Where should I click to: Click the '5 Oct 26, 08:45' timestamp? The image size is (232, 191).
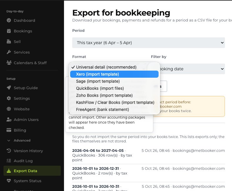(x=156, y=186)
